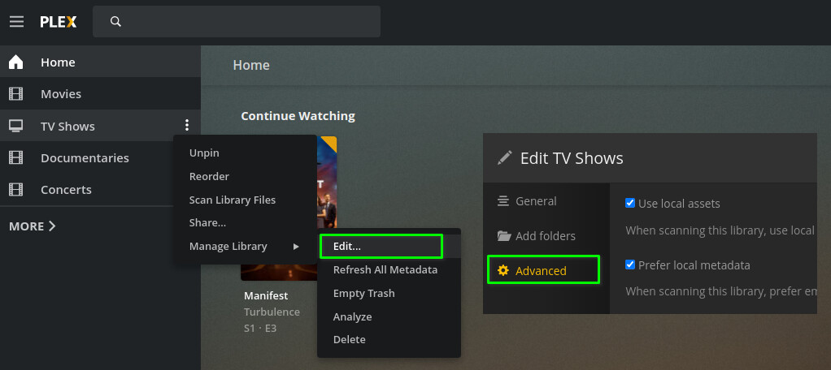Toggle Prefer local metadata checkbox
Image resolution: width=831 pixels, height=370 pixels.
point(630,265)
